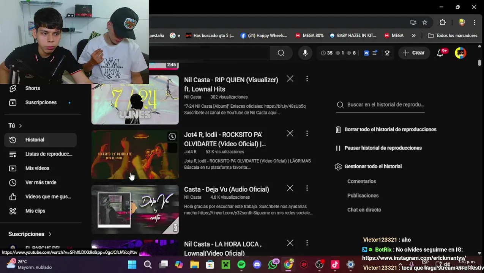484x273 pixels.
Task: Expand the hidden bookmarks chevron
Action: coord(414,35)
